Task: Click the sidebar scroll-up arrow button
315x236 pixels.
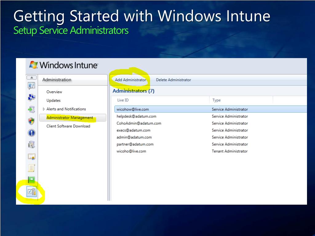Action: tap(32, 77)
